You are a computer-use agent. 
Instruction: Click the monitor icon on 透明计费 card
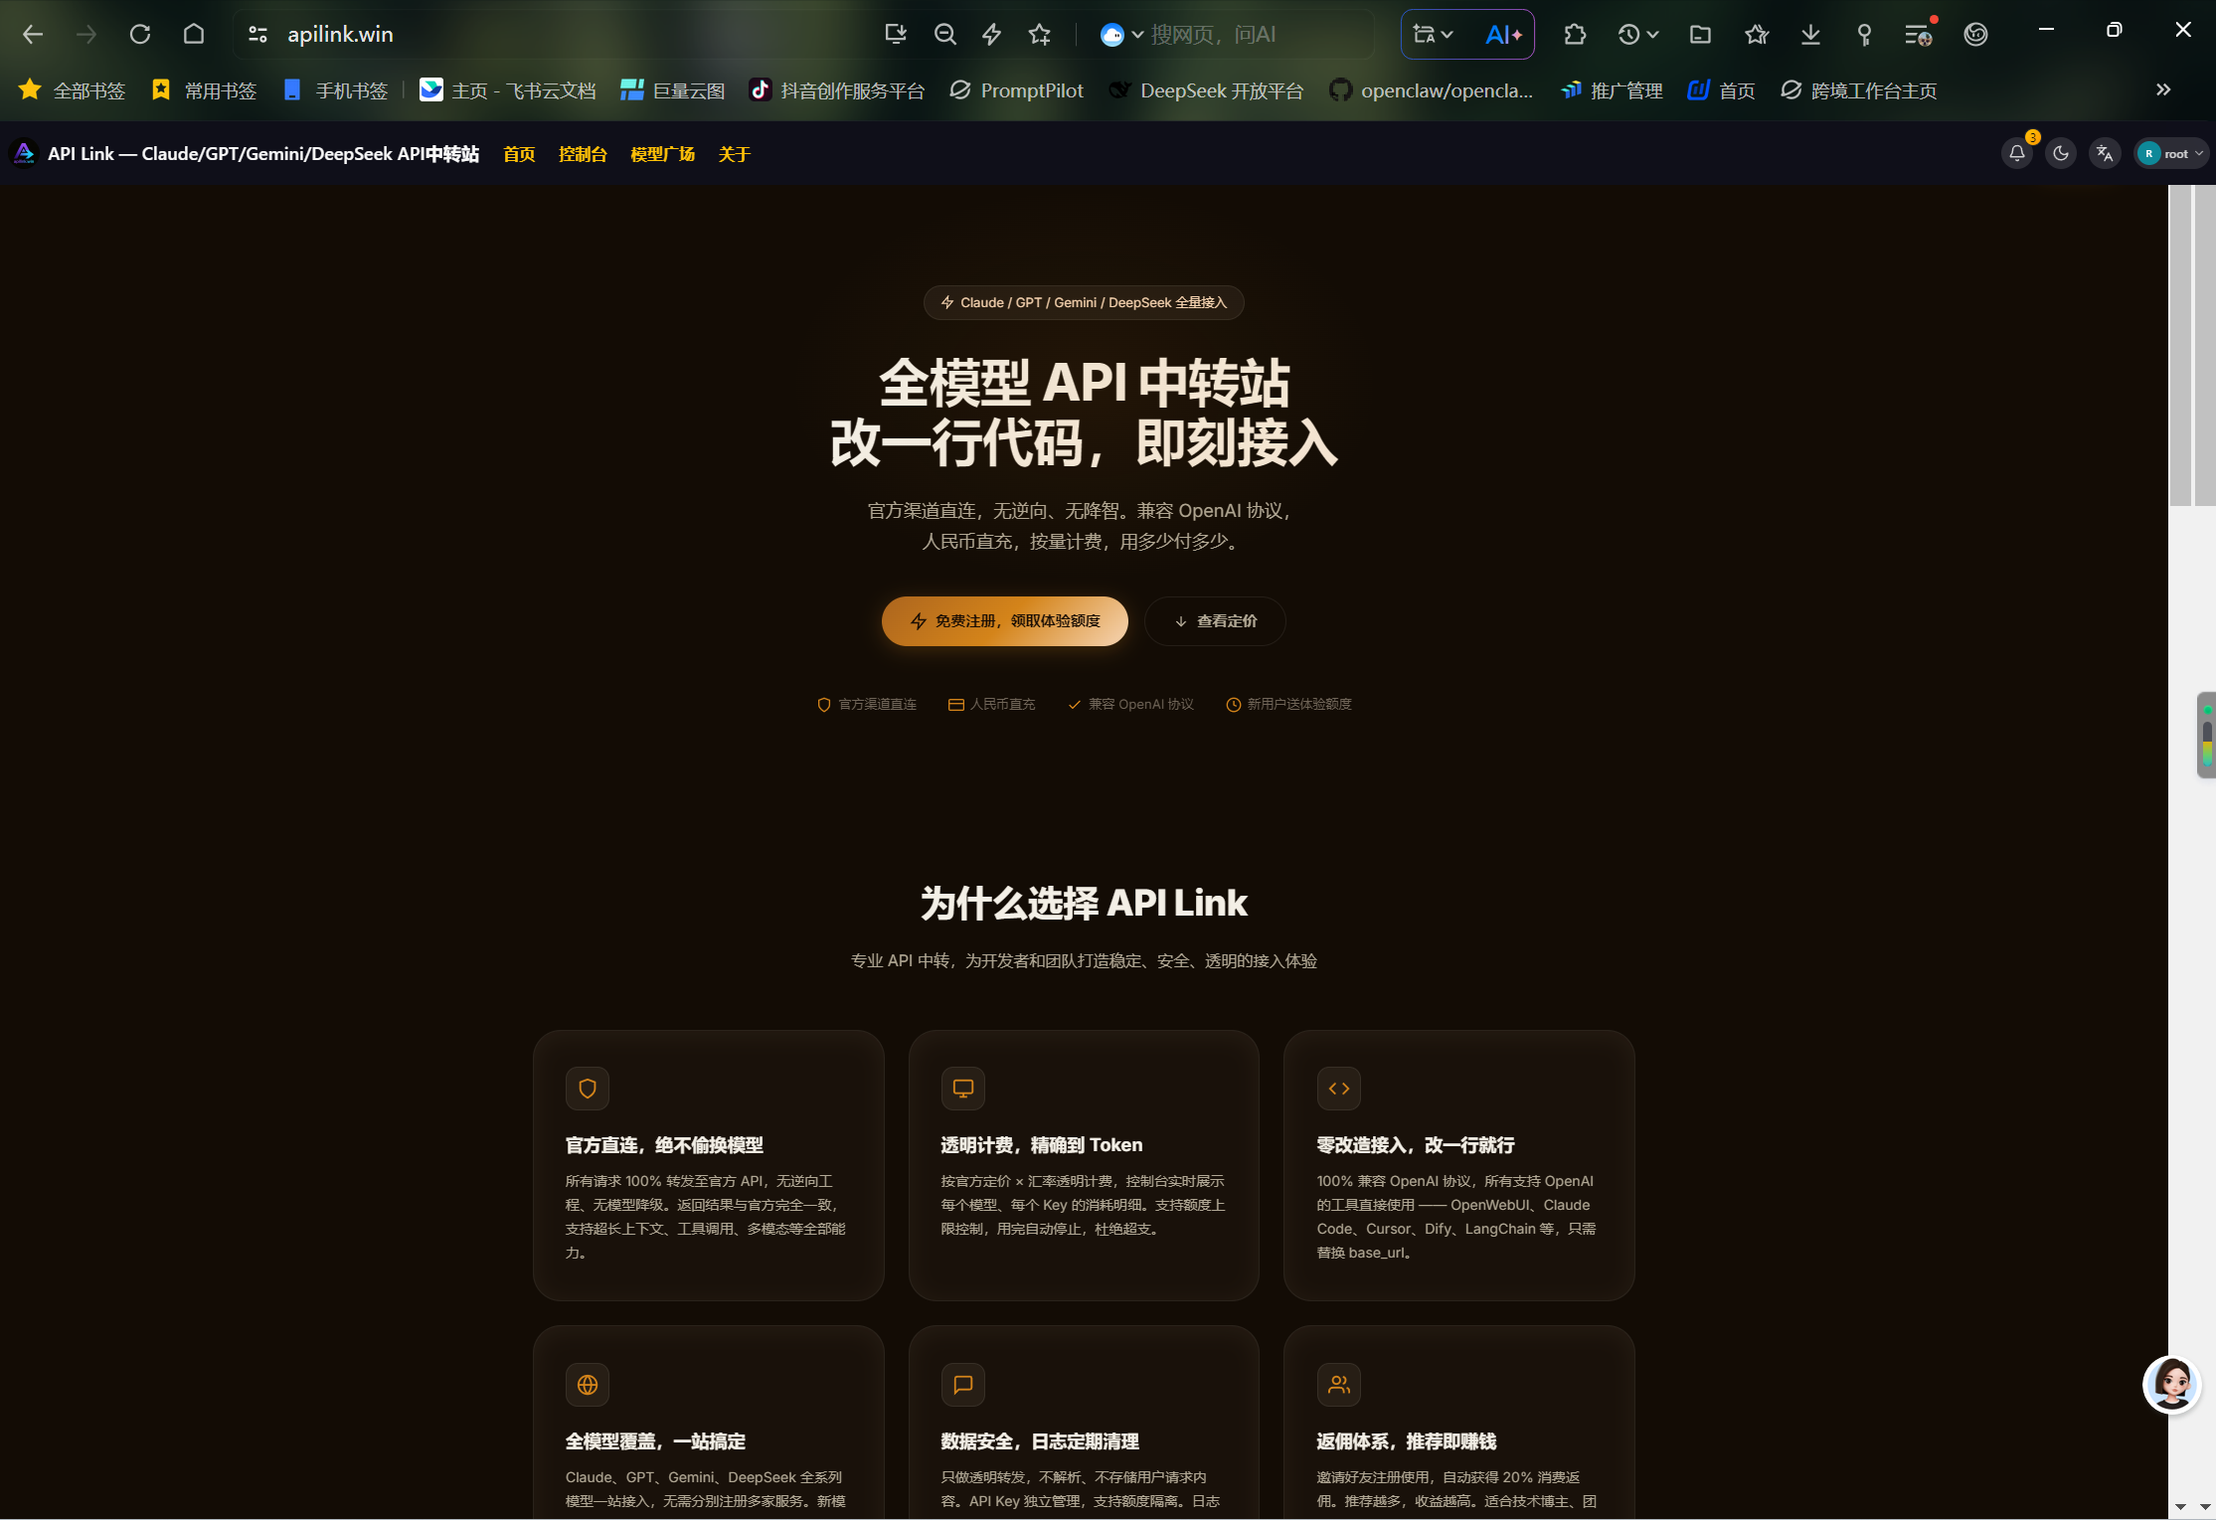coord(962,1089)
